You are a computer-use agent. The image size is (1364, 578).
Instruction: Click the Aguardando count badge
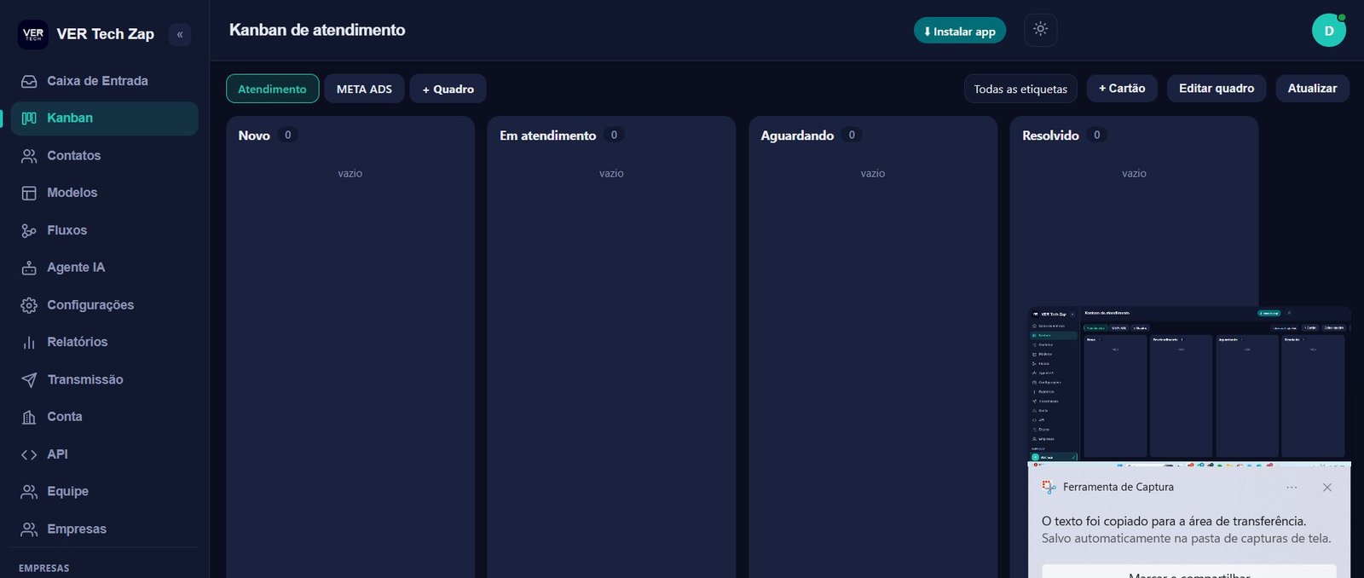[x=852, y=135]
